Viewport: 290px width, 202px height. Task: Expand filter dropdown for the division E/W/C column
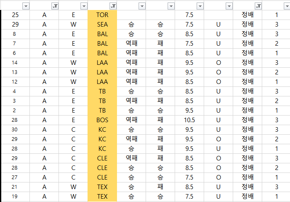tap(84, 6)
